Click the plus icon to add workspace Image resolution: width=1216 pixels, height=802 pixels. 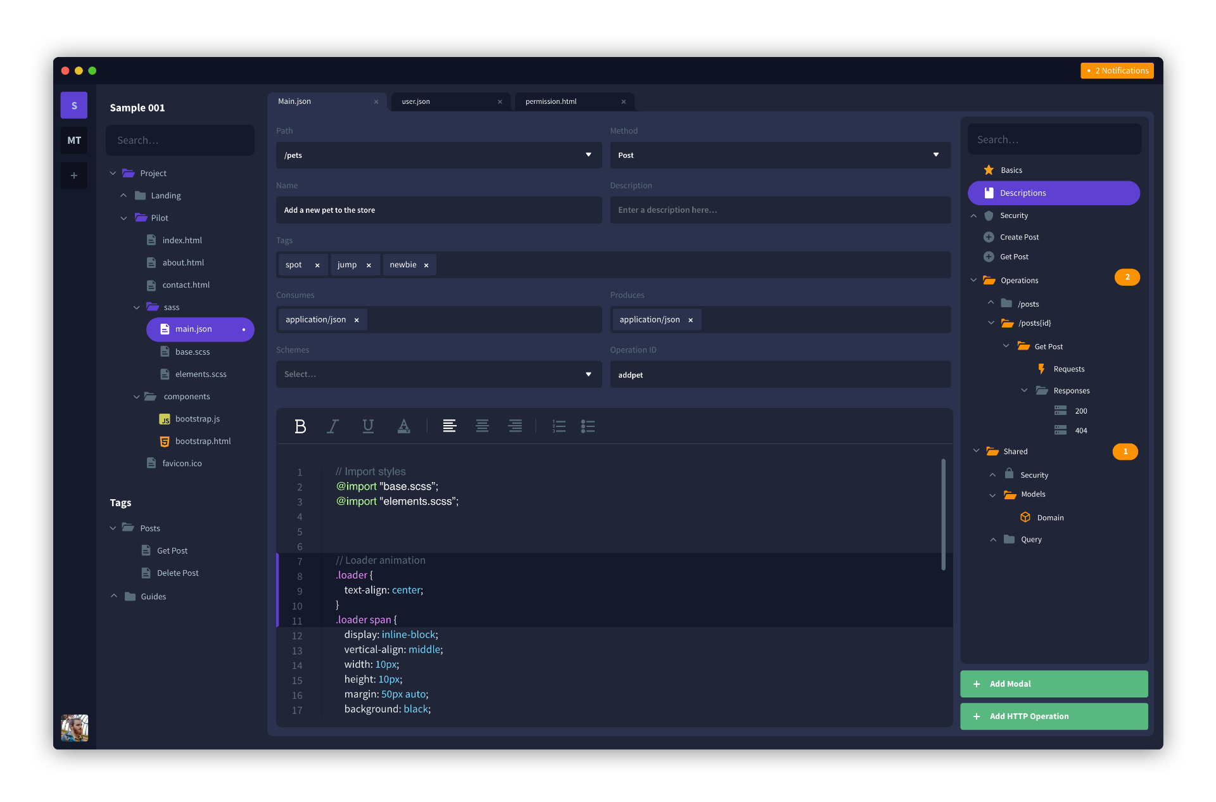click(x=74, y=175)
